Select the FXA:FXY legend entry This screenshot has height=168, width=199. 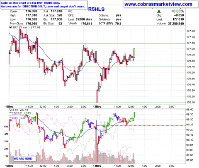click(x=20, y=113)
